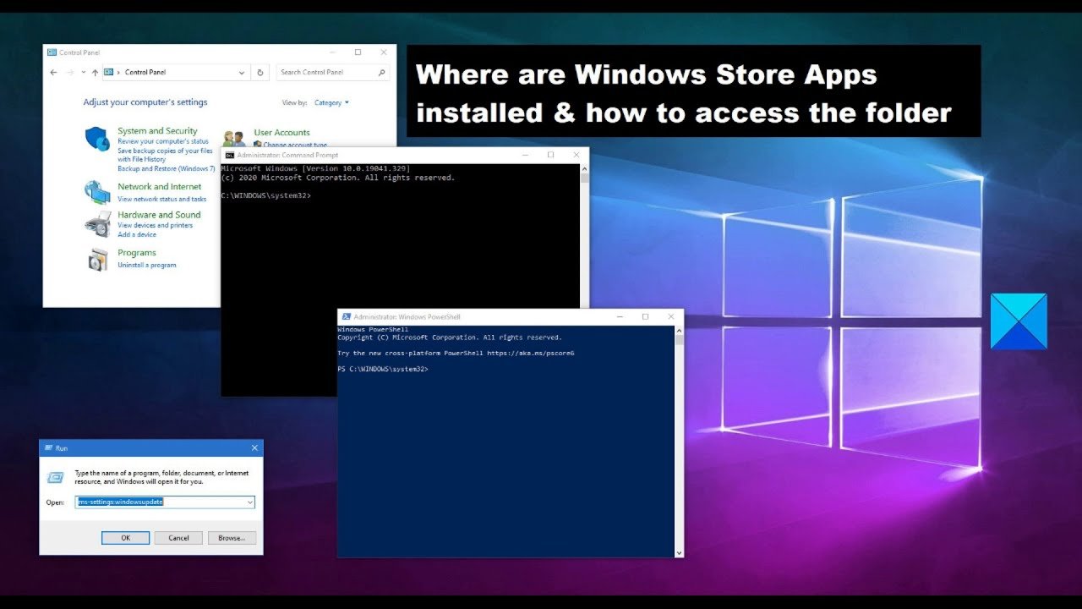Click the up-one-level arrow in Control Panel
The height and width of the screenshot is (609, 1082).
[95, 73]
